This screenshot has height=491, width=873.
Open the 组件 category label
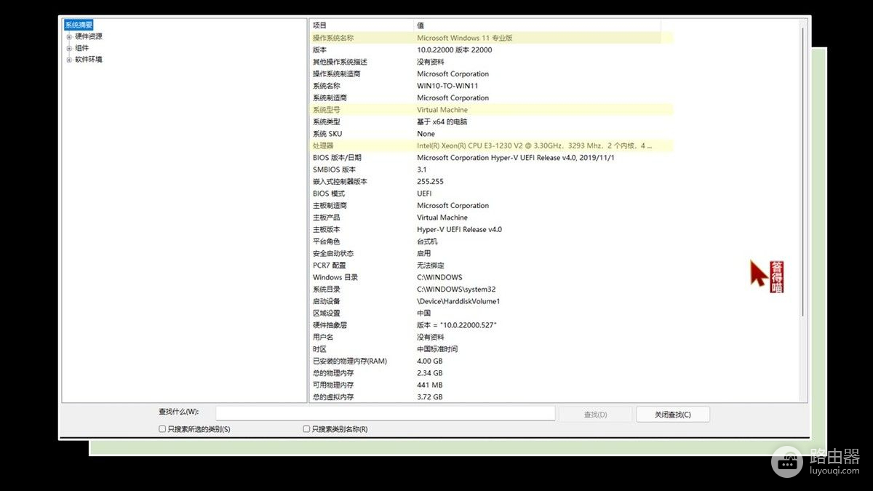[82, 48]
